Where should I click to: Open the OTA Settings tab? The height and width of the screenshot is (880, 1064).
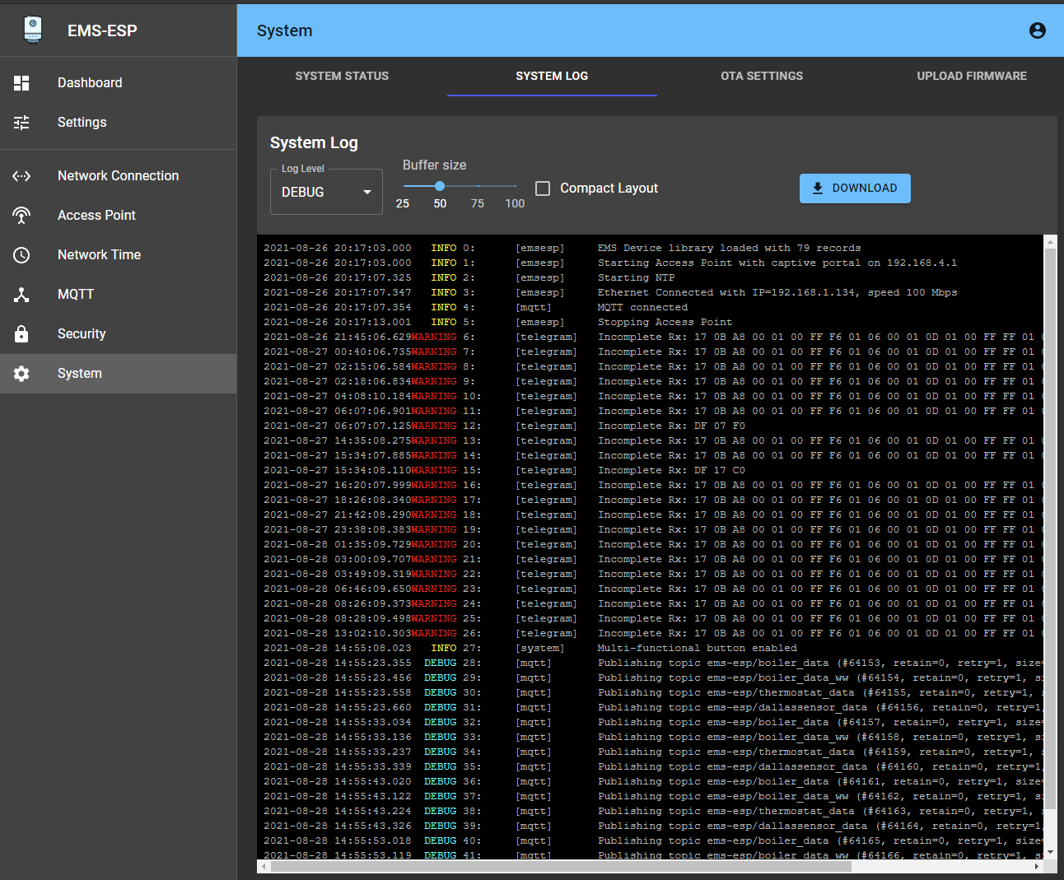coord(761,76)
